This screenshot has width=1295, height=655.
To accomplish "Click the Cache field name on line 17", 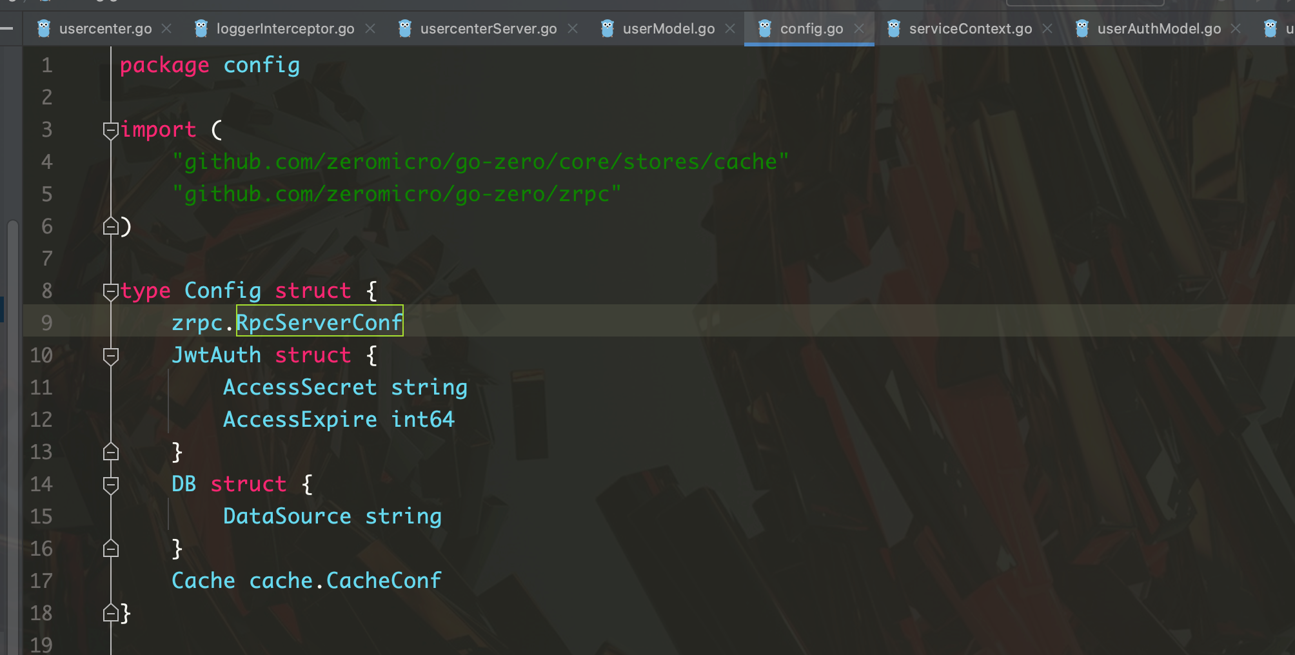I will tap(203, 581).
